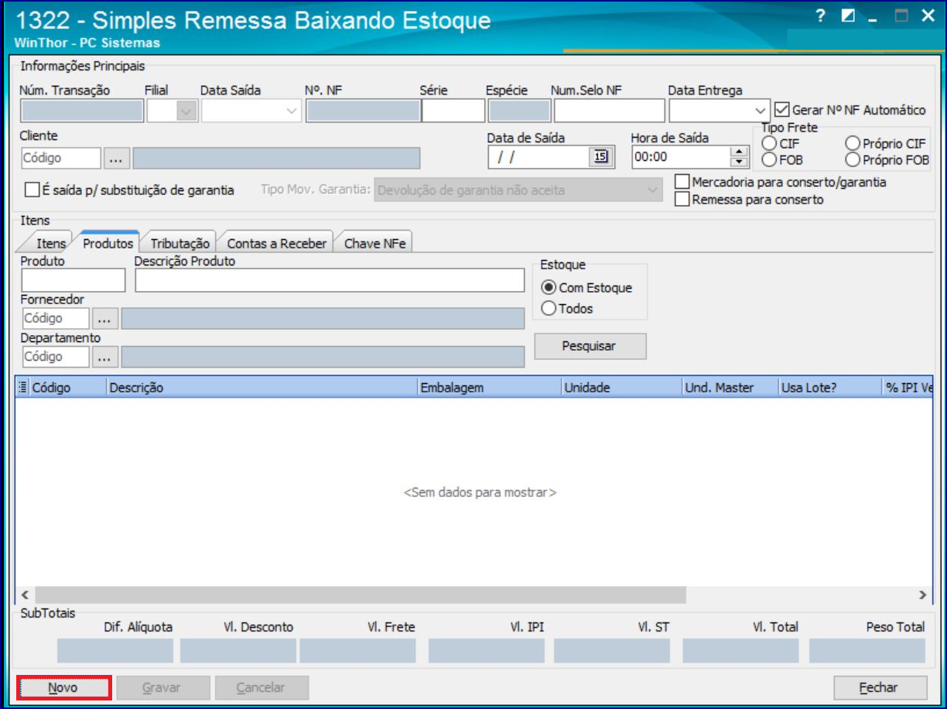Click the Departamento Código input field

55,357
